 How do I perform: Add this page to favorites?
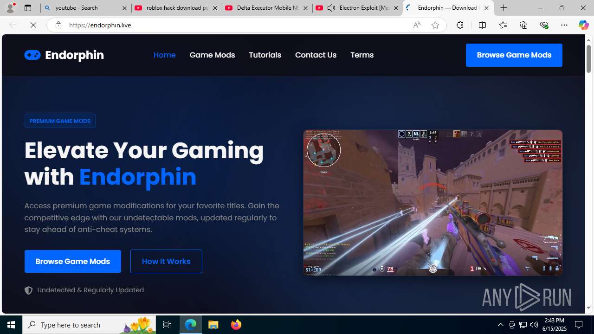point(435,25)
